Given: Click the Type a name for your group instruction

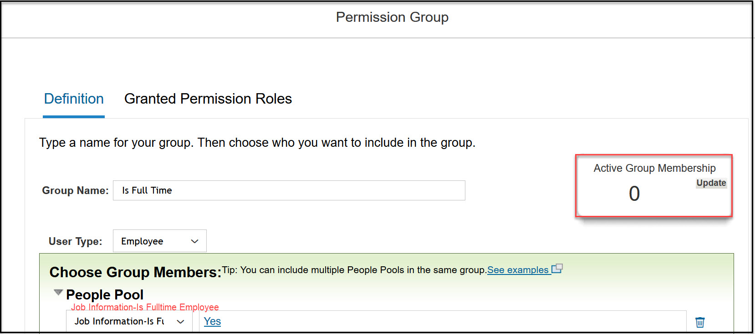Looking at the screenshot, I should pos(257,143).
